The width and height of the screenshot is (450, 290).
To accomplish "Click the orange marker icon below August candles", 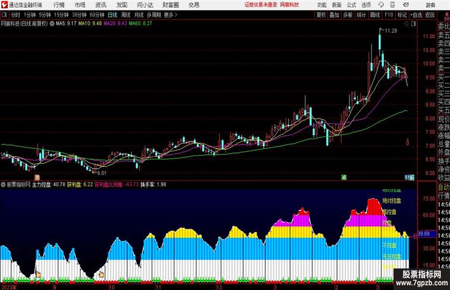I will (37, 177).
